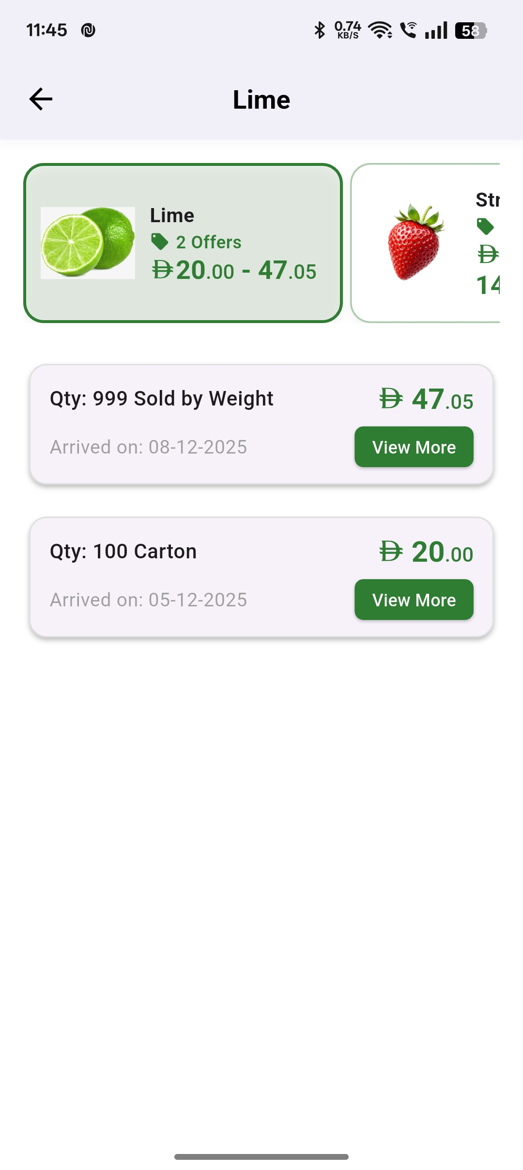Tap the bottom home gesture bar
Image resolution: width=523 pixels, height=1170 pixels.
261,1157
